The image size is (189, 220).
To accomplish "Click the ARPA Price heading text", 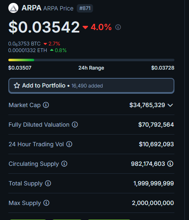I will pos(58,8).
